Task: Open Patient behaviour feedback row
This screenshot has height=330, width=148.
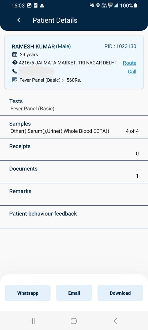Action: [74, 217]
